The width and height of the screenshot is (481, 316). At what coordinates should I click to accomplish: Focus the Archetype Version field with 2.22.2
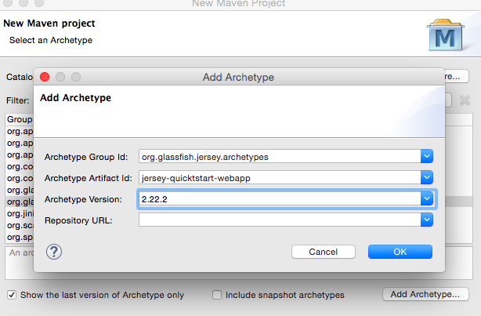(x=280, y=198)
